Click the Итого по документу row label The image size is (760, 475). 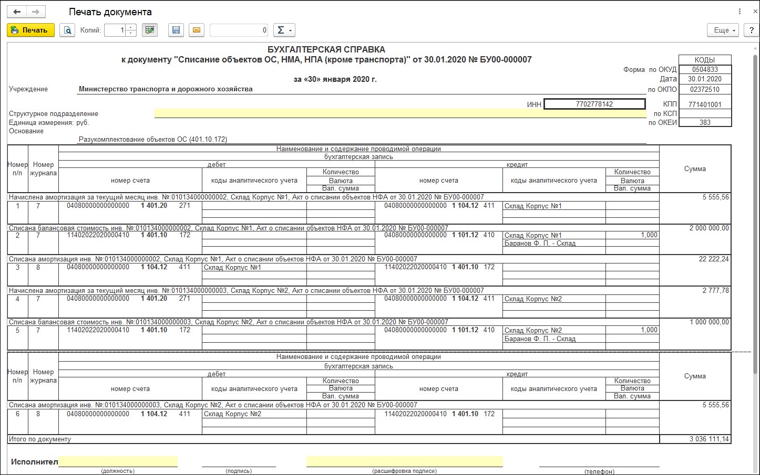[x=40, y=439]
